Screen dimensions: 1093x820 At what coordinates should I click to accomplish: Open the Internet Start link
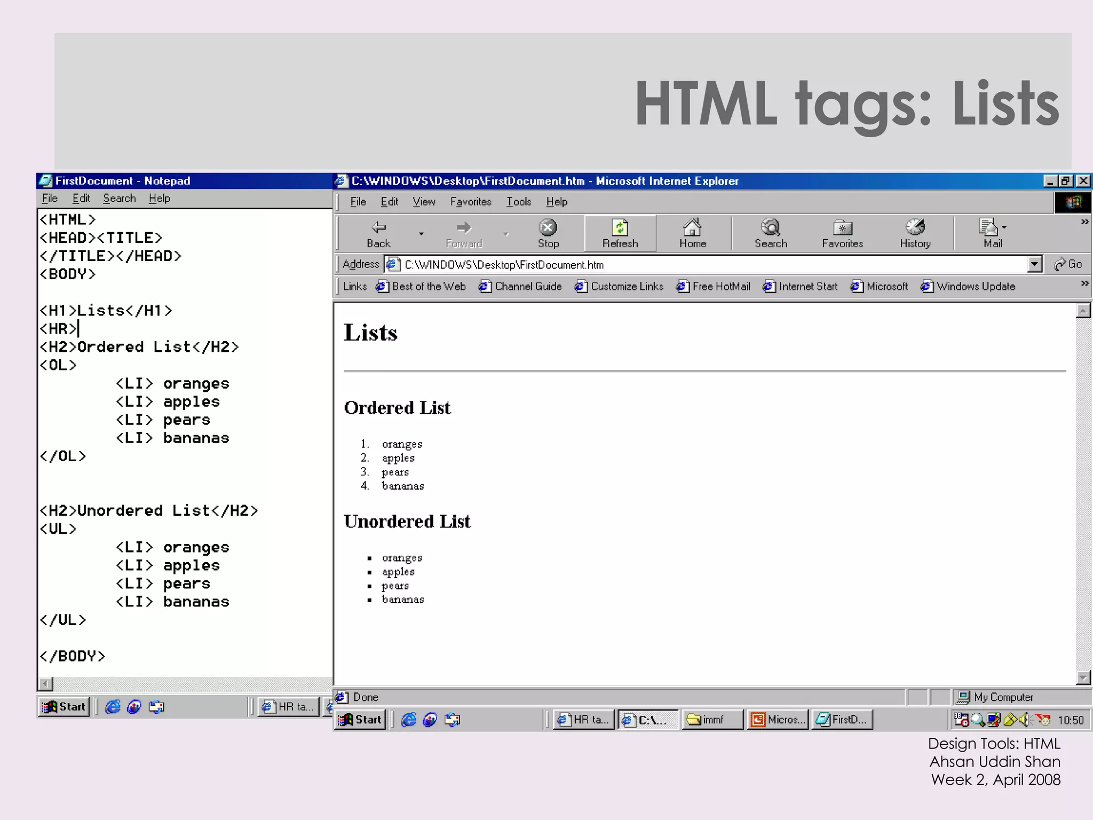(x=800, y=287)
